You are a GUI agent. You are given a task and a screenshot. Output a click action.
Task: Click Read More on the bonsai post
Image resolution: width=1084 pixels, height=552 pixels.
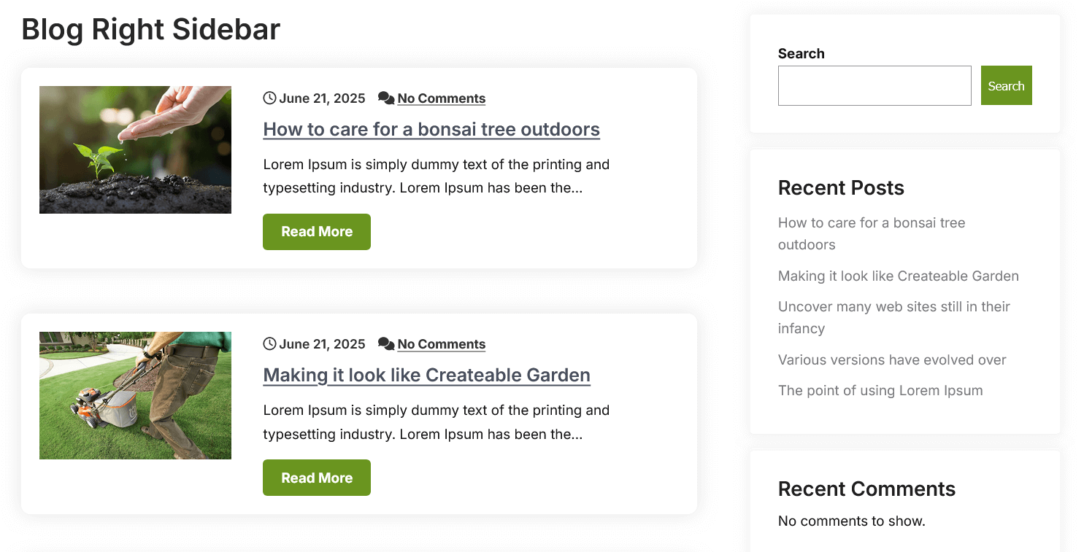tap(316, 231)
